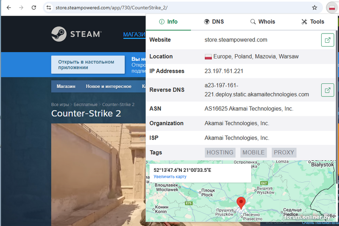Reload the Steam store page
This screenshot has width=339, height=226.
(x=34, y=8)
